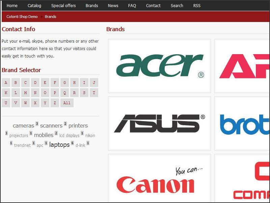Click Cotonti Shop Demo breadcrumb
Viewport: 270px width, 203px height.
pos(22,17)
